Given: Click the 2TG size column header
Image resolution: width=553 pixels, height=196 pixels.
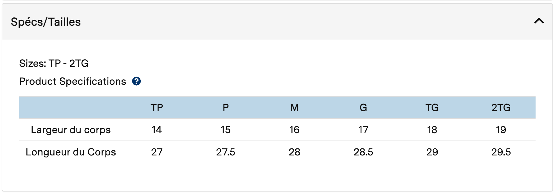Looking at the screenshot, I should 501,108.
